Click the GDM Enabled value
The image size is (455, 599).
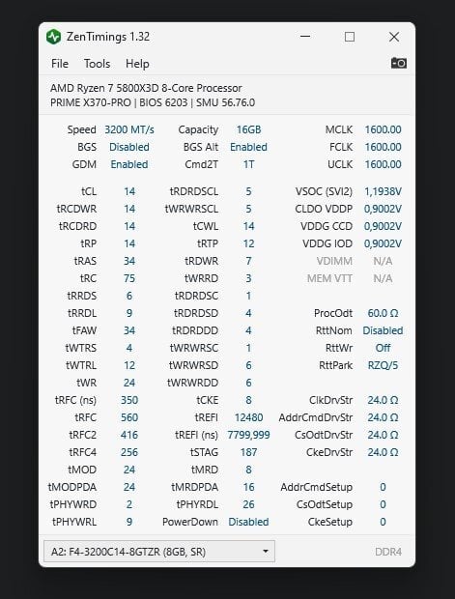point(129,164)
